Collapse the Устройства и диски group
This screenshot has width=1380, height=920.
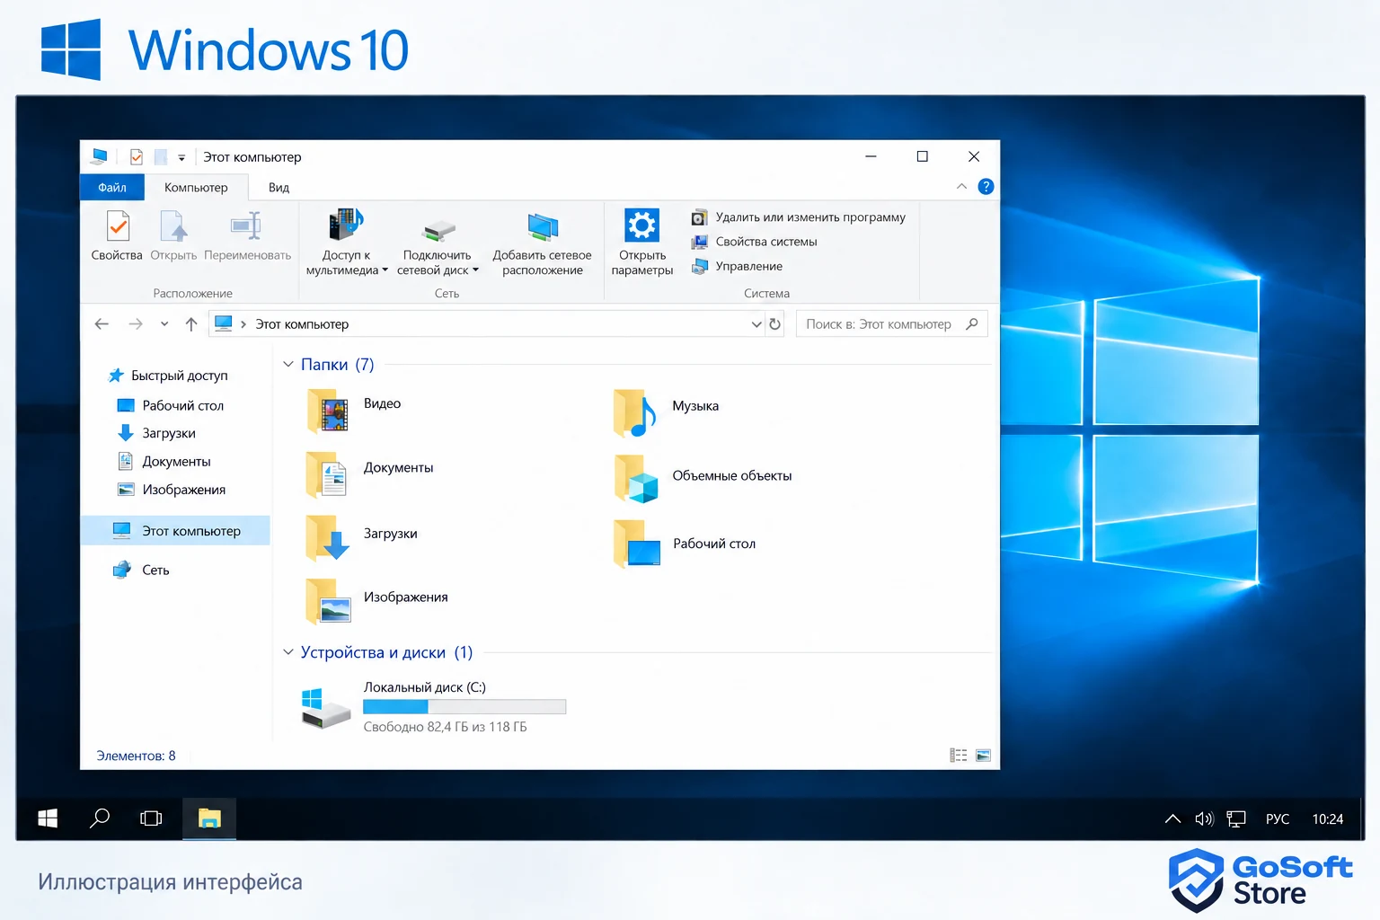288,652
